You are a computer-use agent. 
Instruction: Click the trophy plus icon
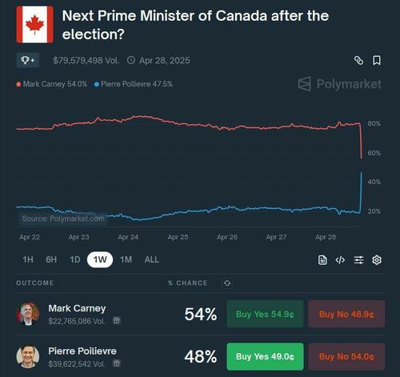coord(28,60)
